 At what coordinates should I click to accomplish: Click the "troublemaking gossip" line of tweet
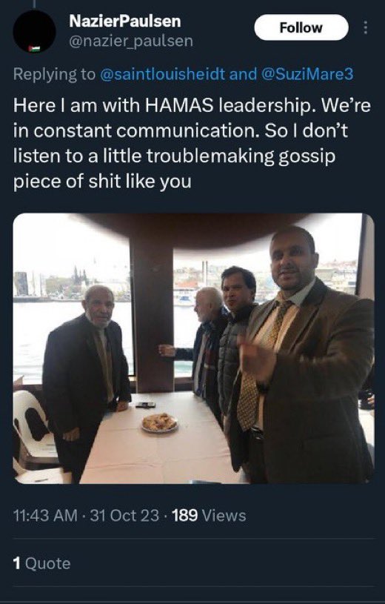click(175, 156)
